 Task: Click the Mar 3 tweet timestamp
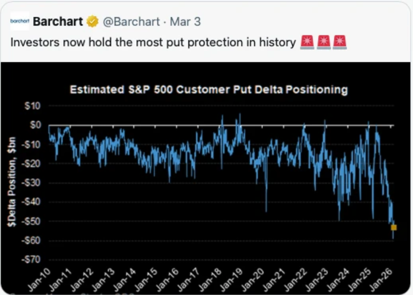click(185, 21)
